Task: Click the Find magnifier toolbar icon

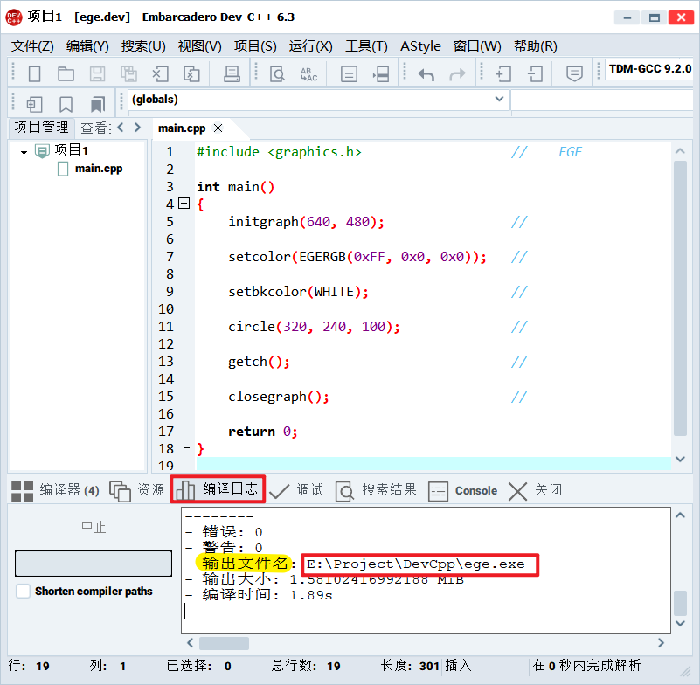Action: pyautogui.click(x=277, y=73)
